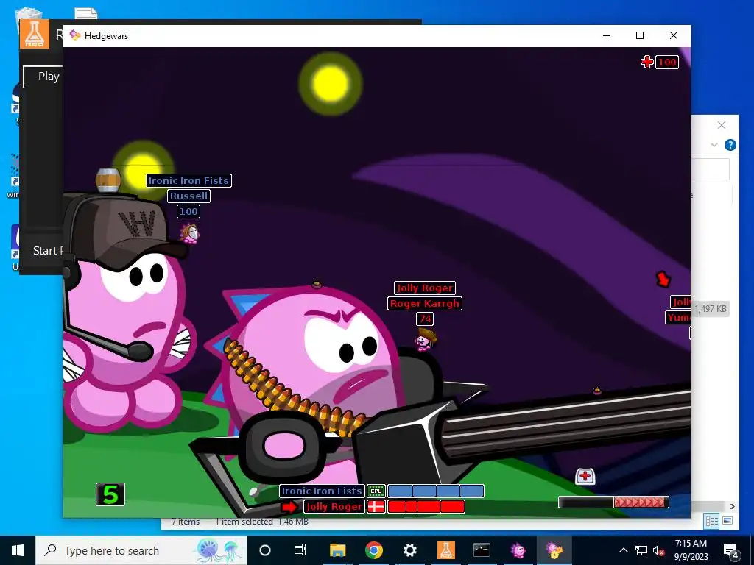Click the red Jolly Roger team health bar
Image resolution: width=754 pixels, height=565 pixels.
426,506
